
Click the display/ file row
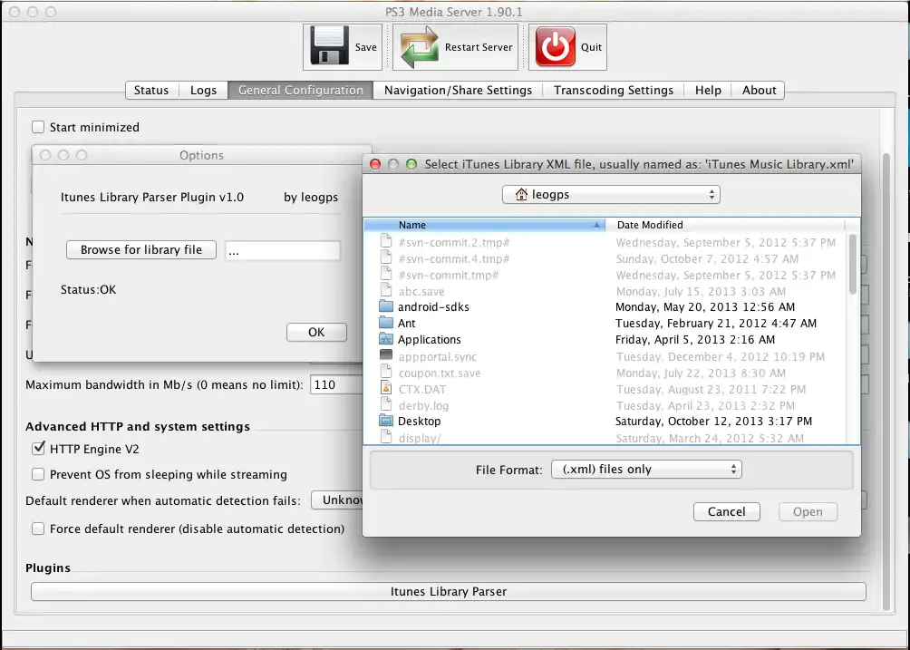[x=605, y=438]
